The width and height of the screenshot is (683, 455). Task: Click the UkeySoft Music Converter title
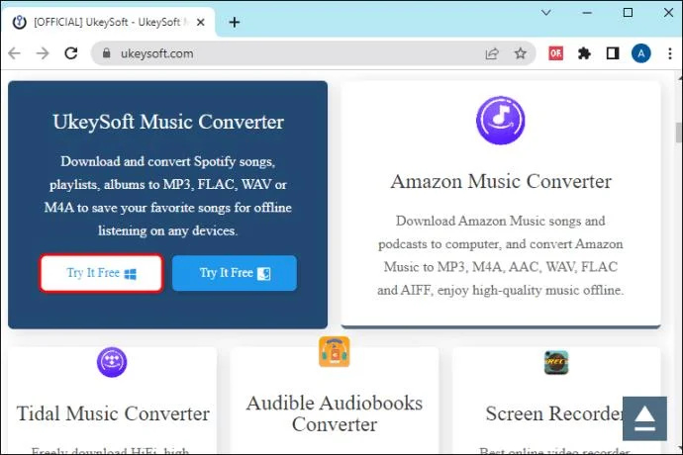click(x=168, y=122)
